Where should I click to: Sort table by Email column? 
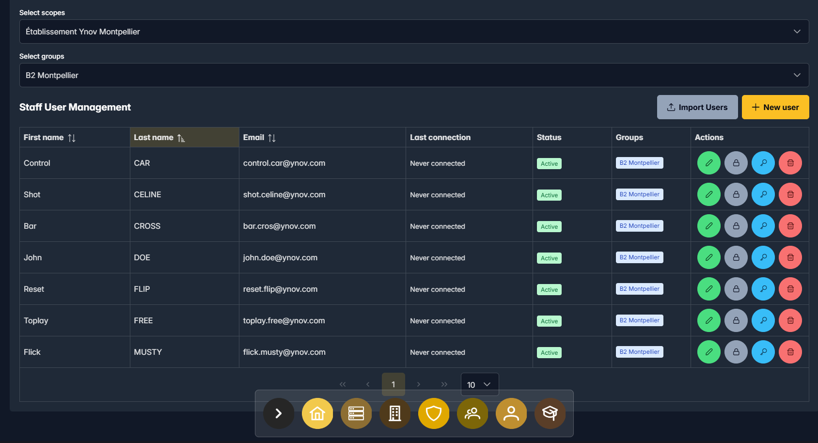click(271, 138)
